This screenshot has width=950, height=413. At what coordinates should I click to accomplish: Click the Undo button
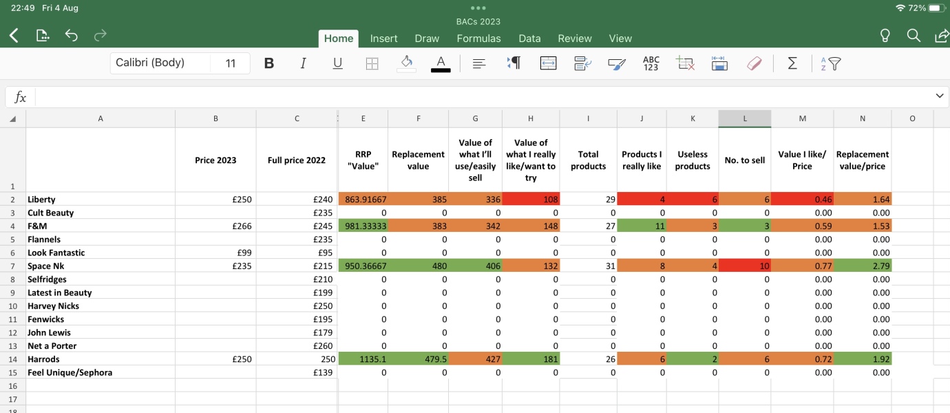[x=72, y=35]
